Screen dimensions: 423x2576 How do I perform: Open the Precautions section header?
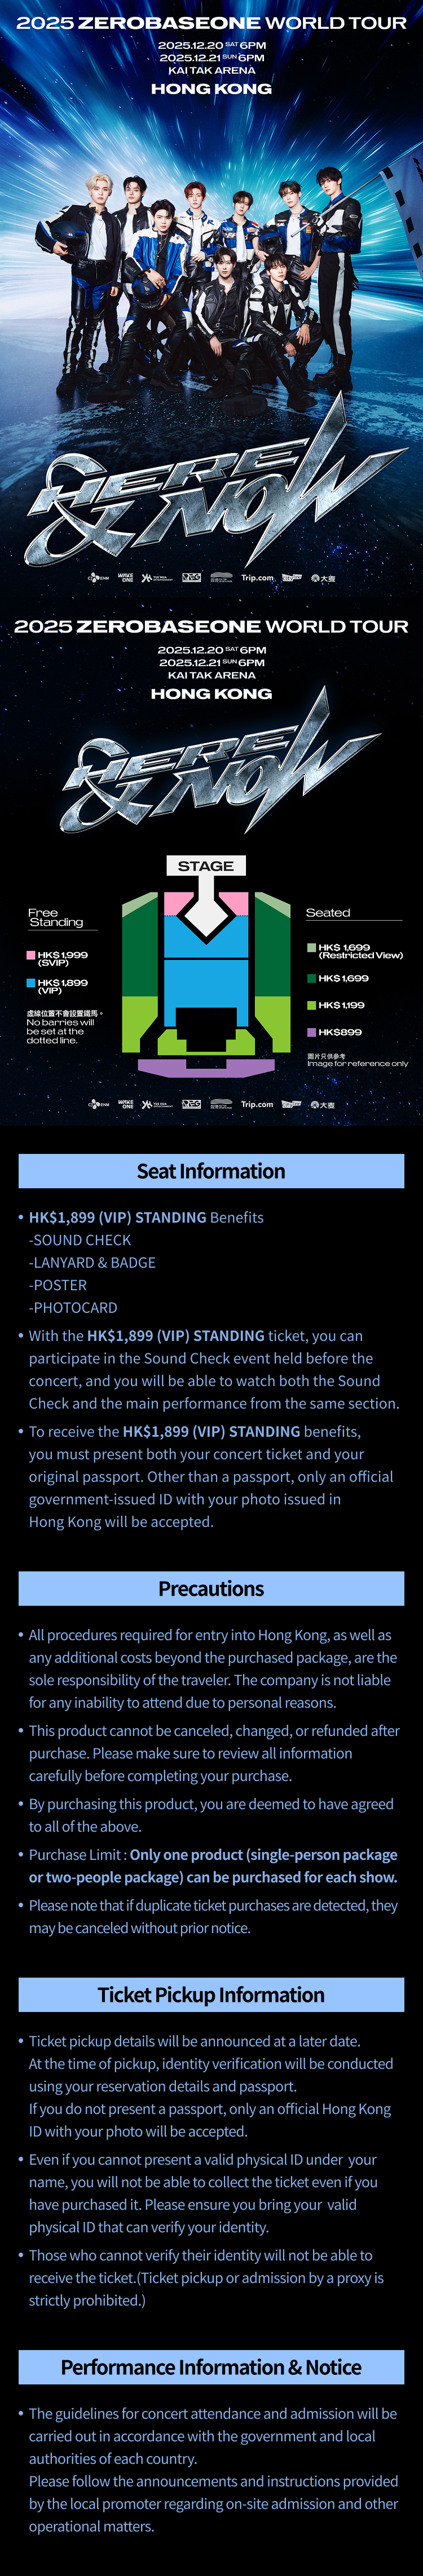pyautogui.click(x=211, y=1589)
